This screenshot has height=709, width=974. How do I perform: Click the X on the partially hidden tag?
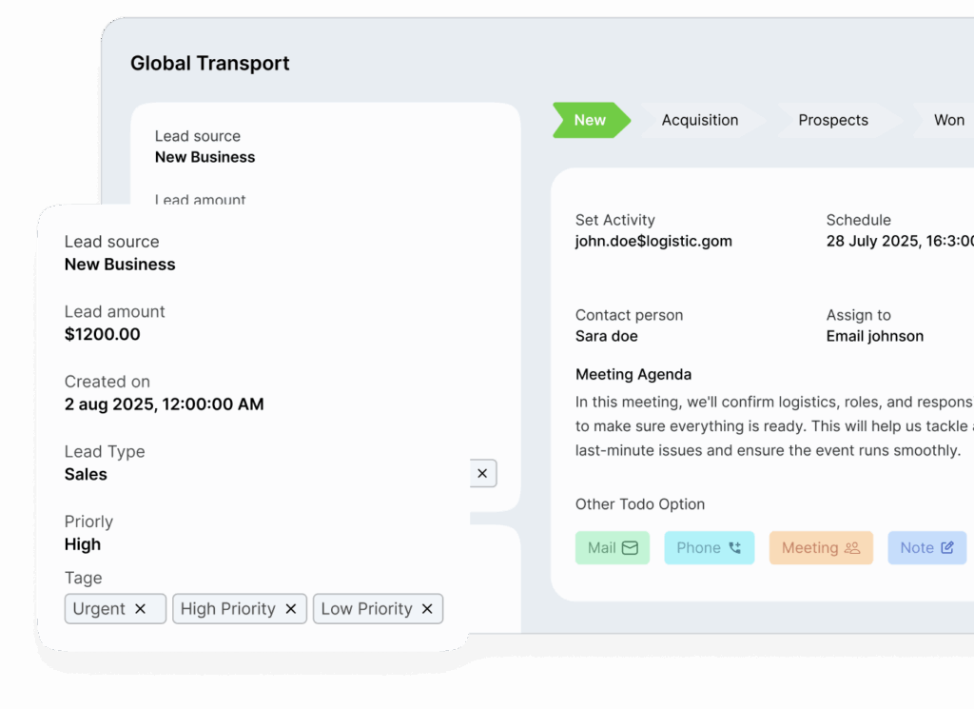coord(482,473)
